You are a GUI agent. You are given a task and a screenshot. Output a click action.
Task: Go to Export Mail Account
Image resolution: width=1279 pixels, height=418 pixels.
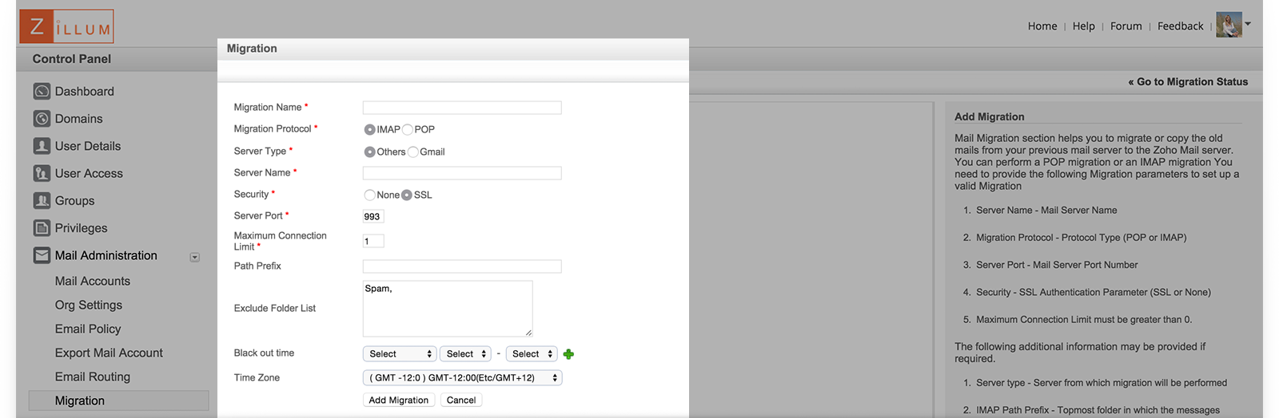pos(109,353)
